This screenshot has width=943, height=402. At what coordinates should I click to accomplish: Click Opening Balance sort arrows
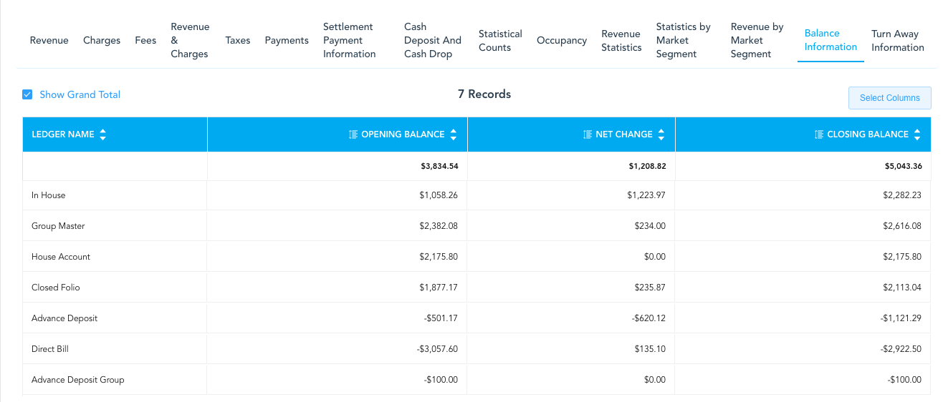click(x=454, y=134)
